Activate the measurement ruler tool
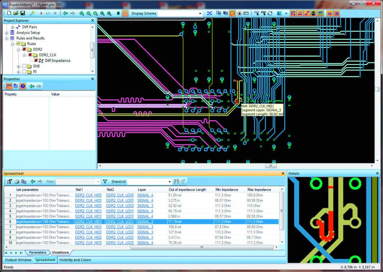The width and height of the screenshot is (383, 272). [x=247, y=13]
